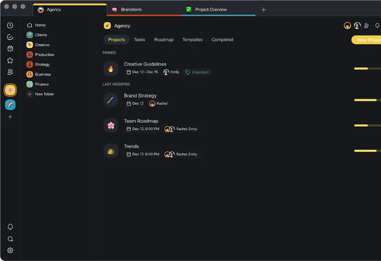Click Rachel, Emily assignees on Trends
The width and height of the screenshot is (381, 261).
pos(181,155)
